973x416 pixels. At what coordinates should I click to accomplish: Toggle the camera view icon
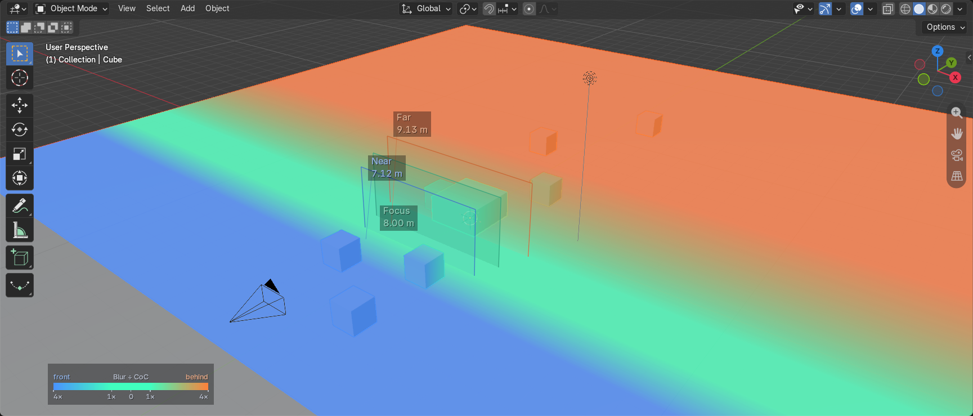pos(957,155)
